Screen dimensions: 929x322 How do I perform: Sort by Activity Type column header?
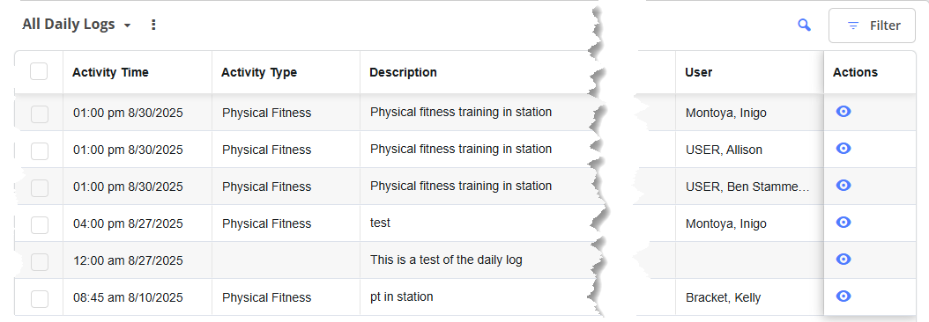(x=259, y=72)
